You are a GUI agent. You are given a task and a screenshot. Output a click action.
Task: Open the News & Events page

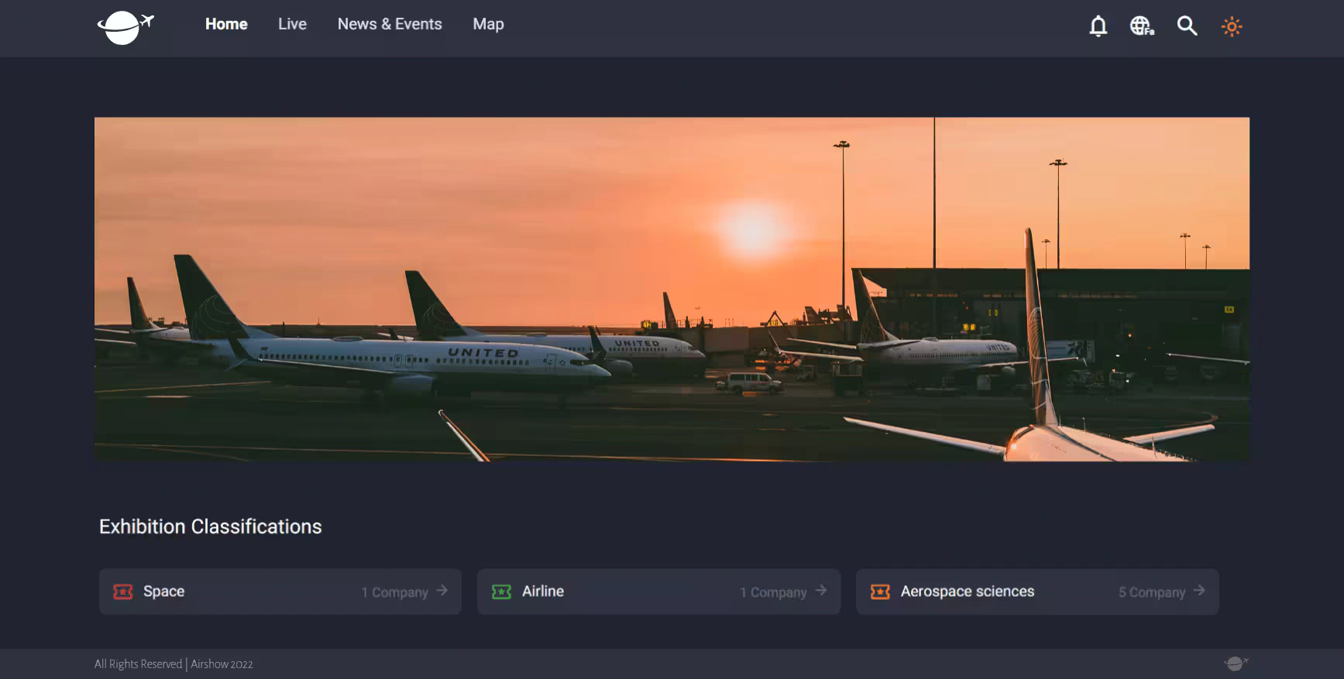(x=390, y=24)
